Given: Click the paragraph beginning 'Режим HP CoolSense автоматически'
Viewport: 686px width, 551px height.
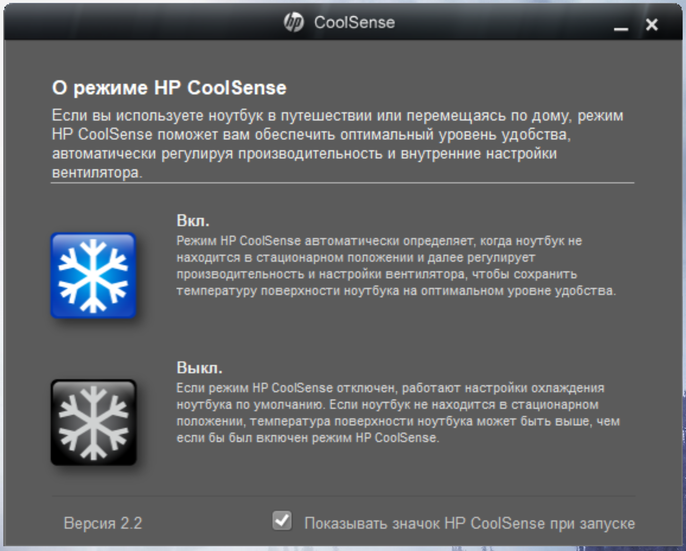Looking at the screenshot, I should (396, 266).
